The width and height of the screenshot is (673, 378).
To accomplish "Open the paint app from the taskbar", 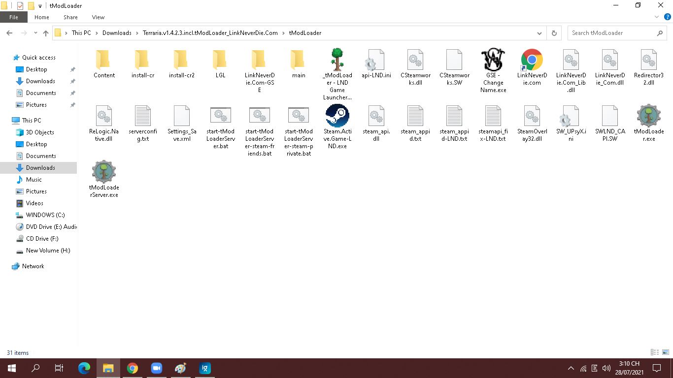I will click(180, 368).
